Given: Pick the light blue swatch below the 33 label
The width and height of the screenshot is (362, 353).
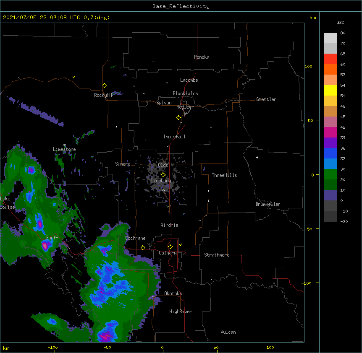Looking at the screenshot, I should click(330, 164).
